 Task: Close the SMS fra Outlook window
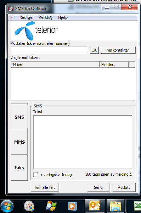pyautogui.click(x=130, y=7)
